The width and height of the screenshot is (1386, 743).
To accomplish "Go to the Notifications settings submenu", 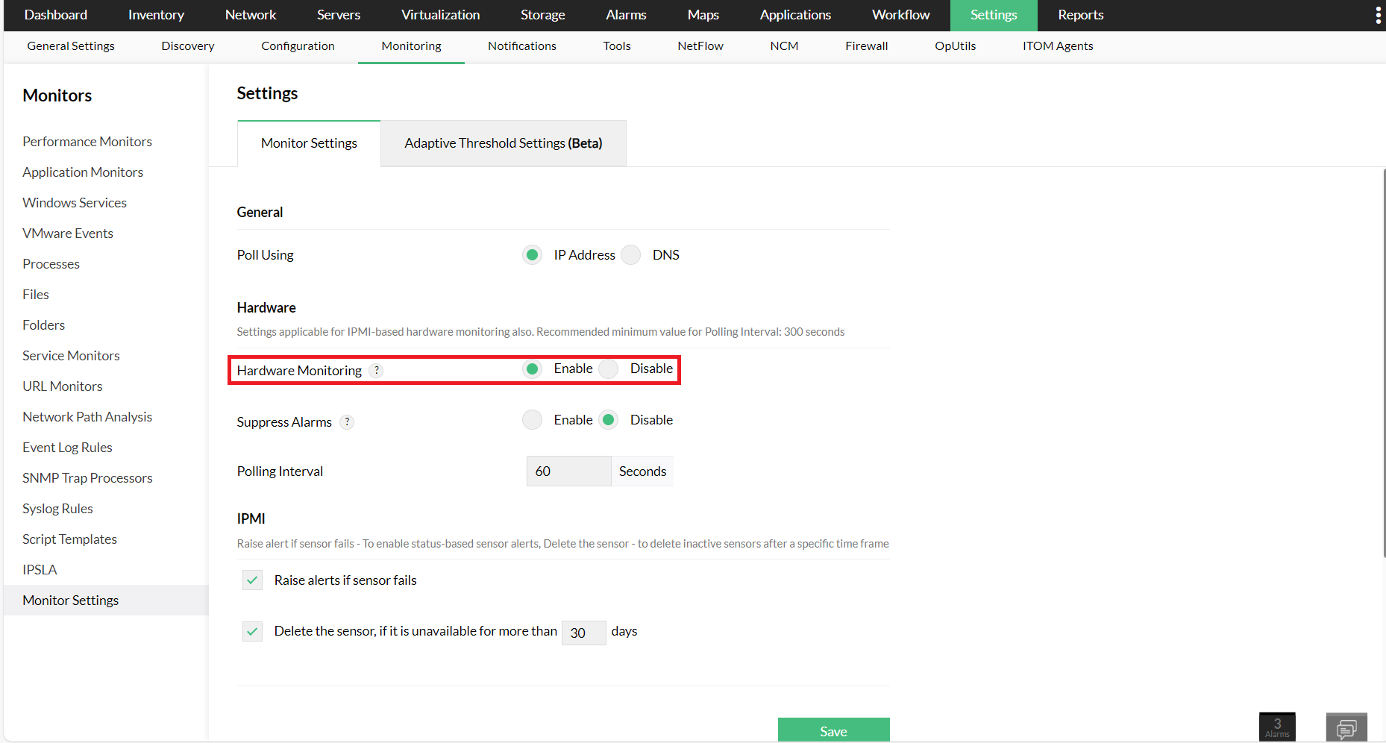I will click(x=521, y=46).
